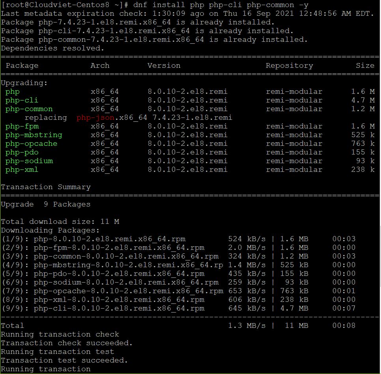The width and height of the screenshot is (381, 374).
Task: Click download line (5/9) php-pdo rpm
Action: (179, 274)
